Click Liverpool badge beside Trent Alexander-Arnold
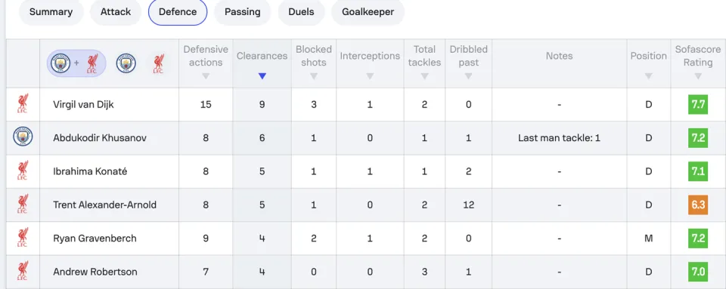This screenshot has height=289, width=726. click(23, 204)
